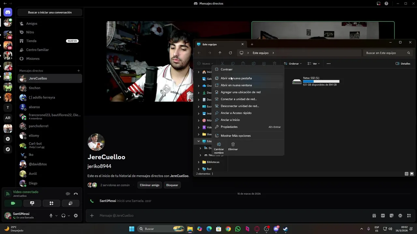Toggle camera in Discord call panel

13,203
